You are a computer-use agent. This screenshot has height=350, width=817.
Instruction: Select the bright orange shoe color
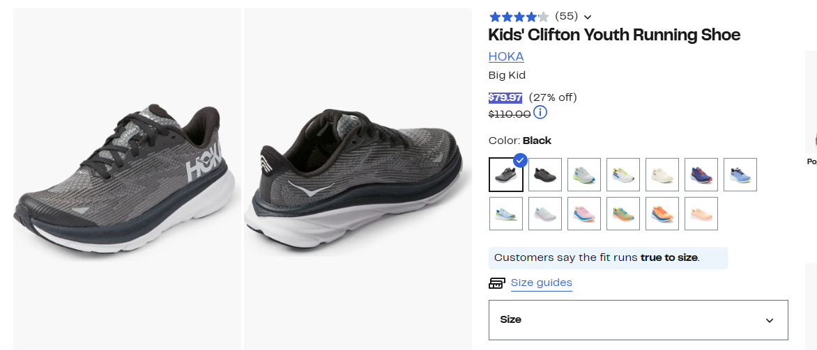(x=662, y=214)
